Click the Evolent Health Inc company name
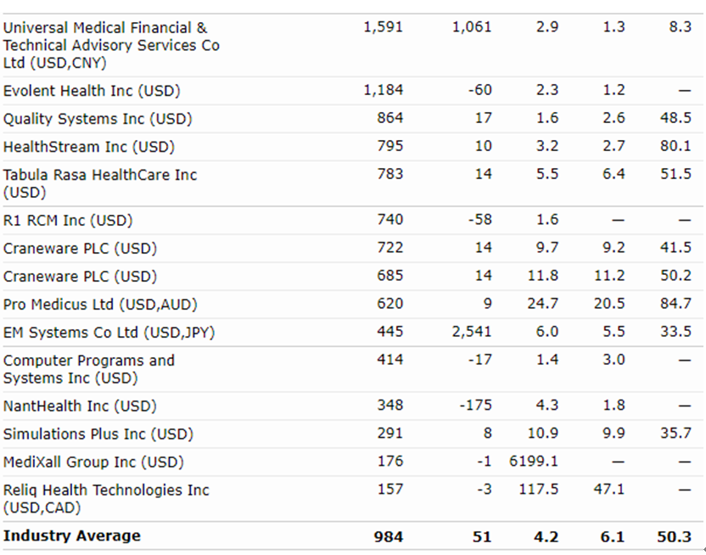The image size is (706, 555). (x=92, y=91)
